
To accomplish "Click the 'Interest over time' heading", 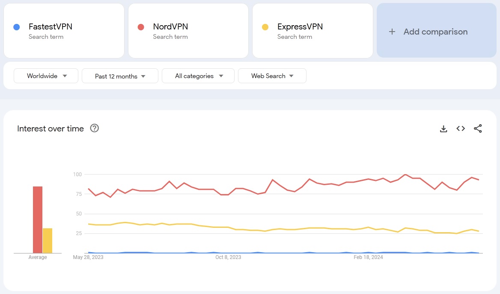I will coord(51,128).
